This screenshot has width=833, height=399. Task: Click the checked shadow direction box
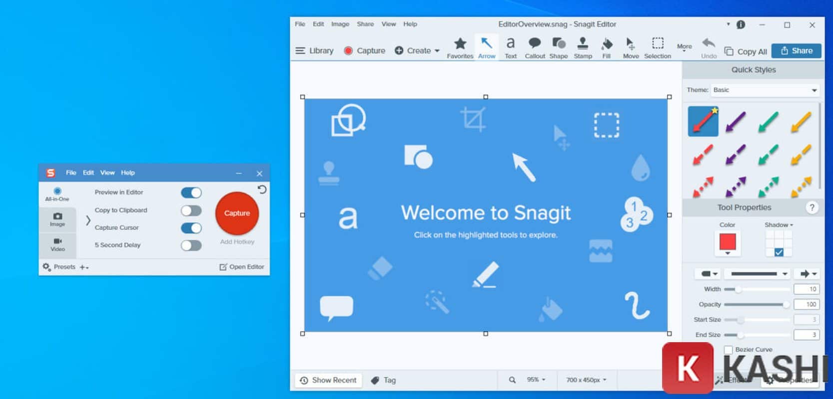(x=779, y=252)
